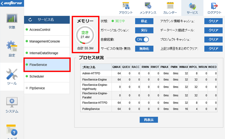The width and height of the screenshot is (225, 139).
Task: Run garbage collection with 実行 button
Action: [x=144, y=30]
